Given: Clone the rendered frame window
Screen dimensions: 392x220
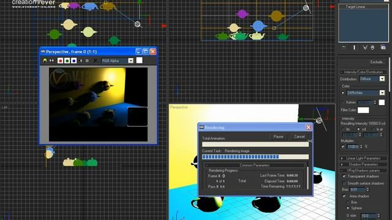Looking at the screenshot, I should click(x=51, y=61).
